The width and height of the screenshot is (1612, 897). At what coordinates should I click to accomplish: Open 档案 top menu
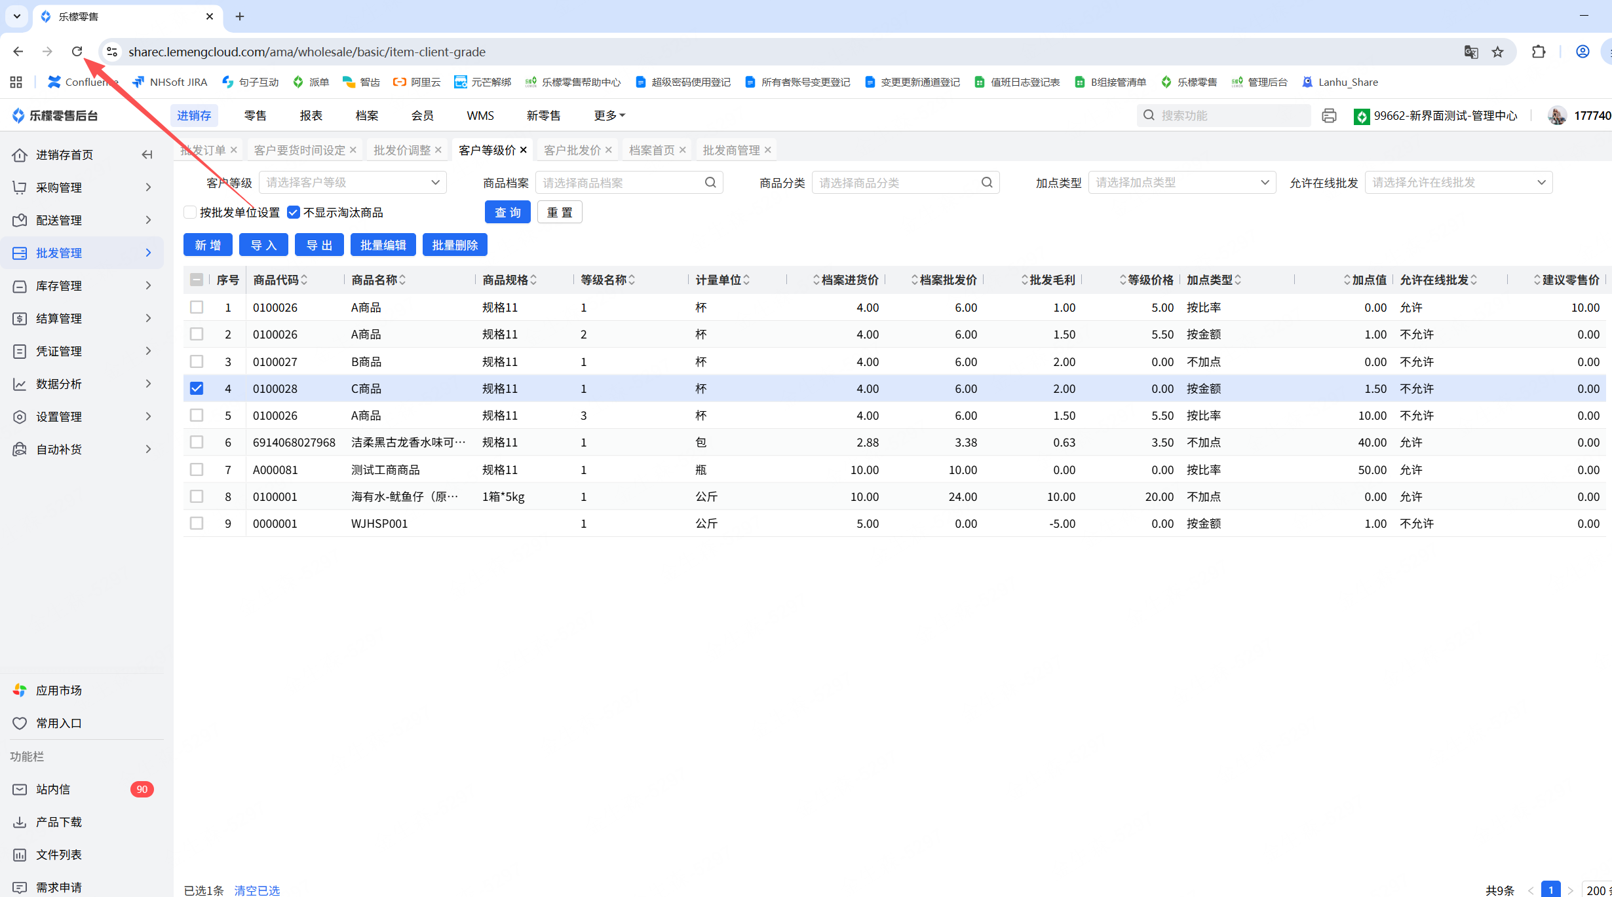pyautogui.click(x=366, y=115)
